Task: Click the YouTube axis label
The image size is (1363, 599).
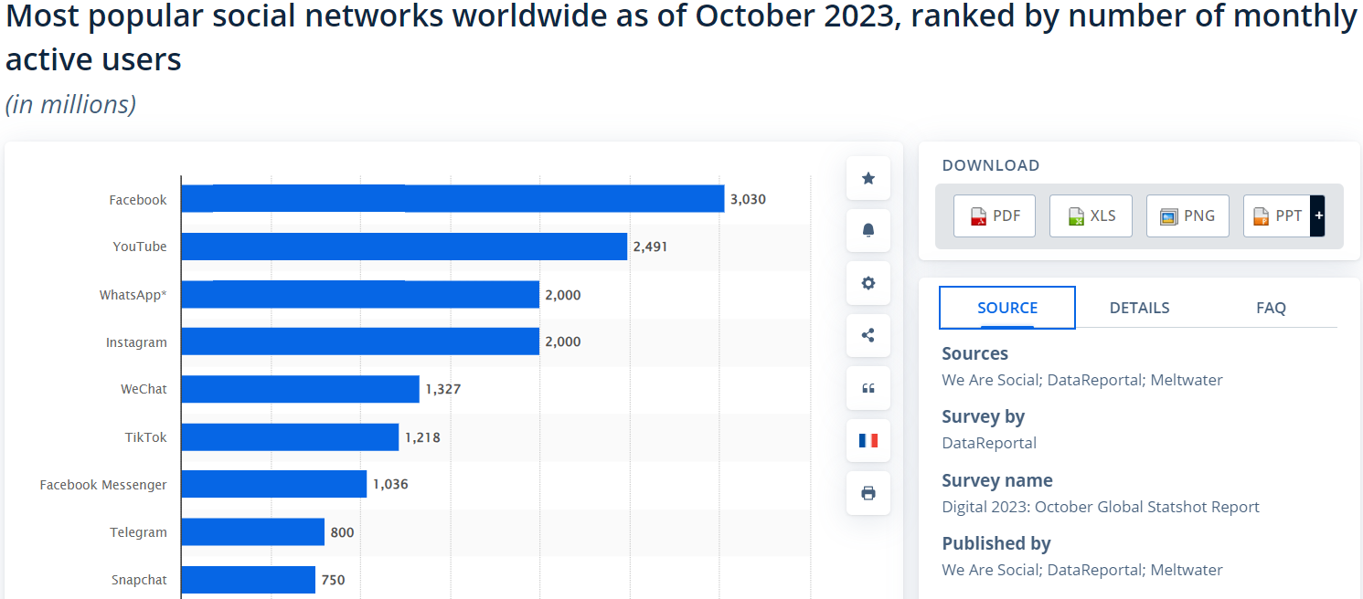Action: 140,247
